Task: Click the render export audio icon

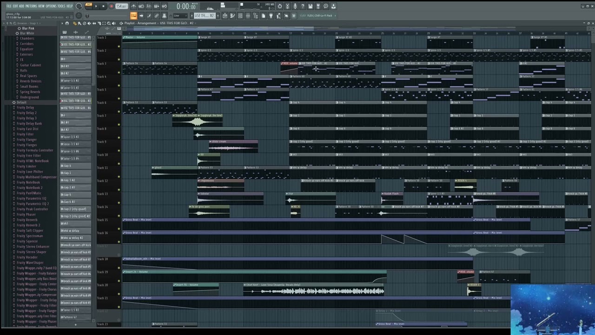Action: pos(318,6)
